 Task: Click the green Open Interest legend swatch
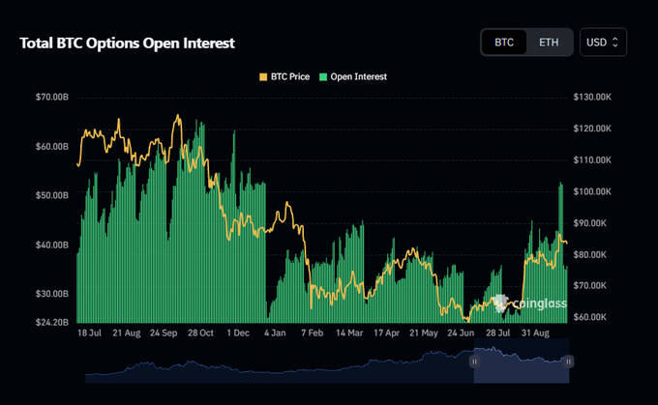(x=323, y=77)
